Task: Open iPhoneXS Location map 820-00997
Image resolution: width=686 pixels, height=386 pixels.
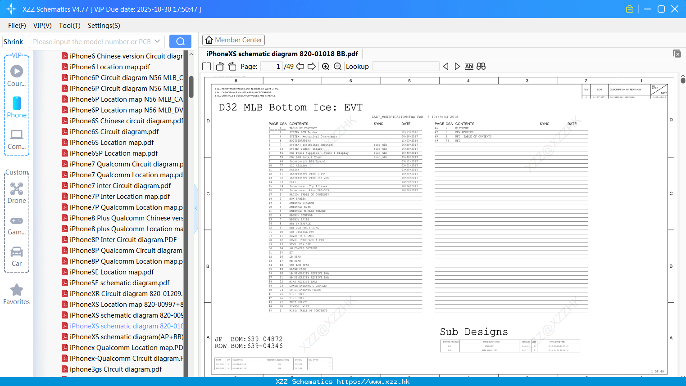Action: coord(126,305)
